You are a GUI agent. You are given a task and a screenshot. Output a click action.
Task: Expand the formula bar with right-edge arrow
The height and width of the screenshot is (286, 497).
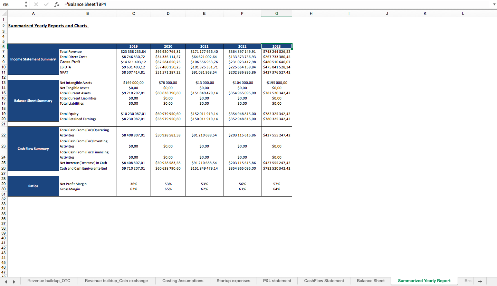[494, 4]
